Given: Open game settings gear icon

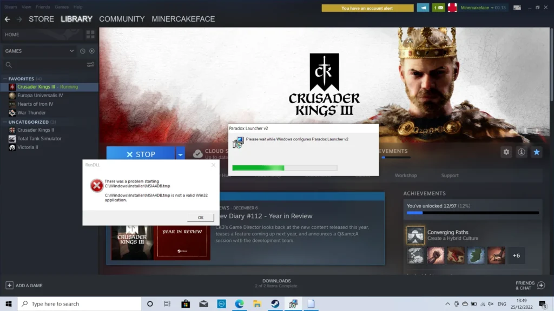Looking at the screenshot, I should (x=506, y=152).
